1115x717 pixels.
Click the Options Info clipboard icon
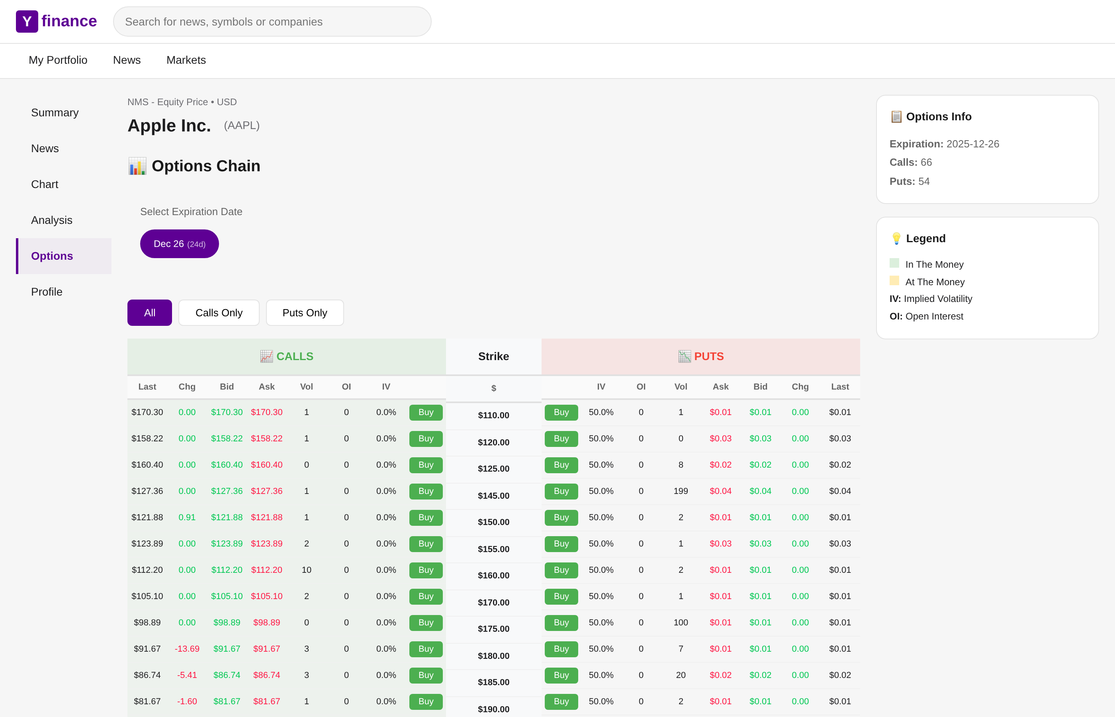pyautogui.click(x=896, y=116)
